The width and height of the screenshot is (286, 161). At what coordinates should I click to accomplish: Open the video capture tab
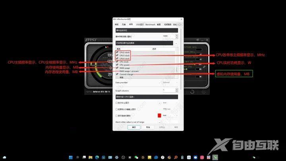click(x=168, y=25)
